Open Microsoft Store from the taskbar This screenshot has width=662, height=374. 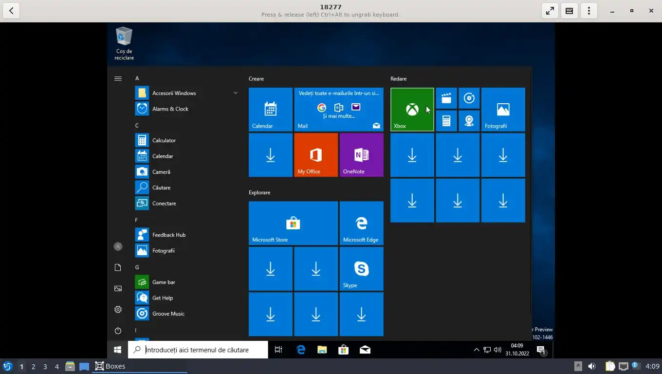coord(343,350)
